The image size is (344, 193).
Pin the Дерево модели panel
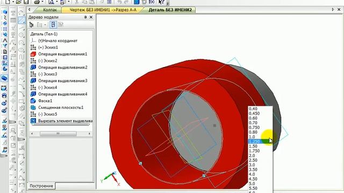pos(85,17)
